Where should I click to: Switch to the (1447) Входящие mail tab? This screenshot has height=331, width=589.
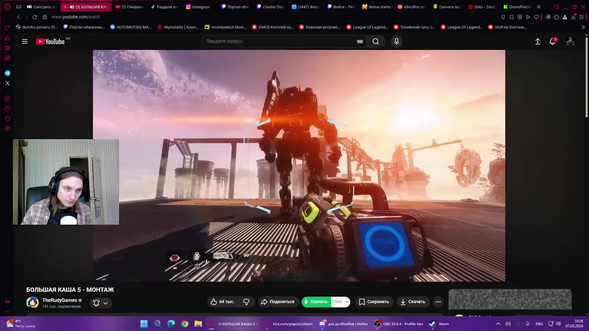(x=306, y=7)
